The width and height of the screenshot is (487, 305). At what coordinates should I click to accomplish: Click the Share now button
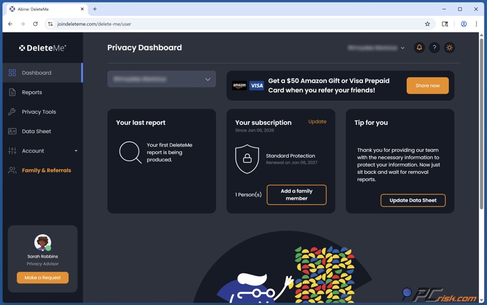pos(427,85)
